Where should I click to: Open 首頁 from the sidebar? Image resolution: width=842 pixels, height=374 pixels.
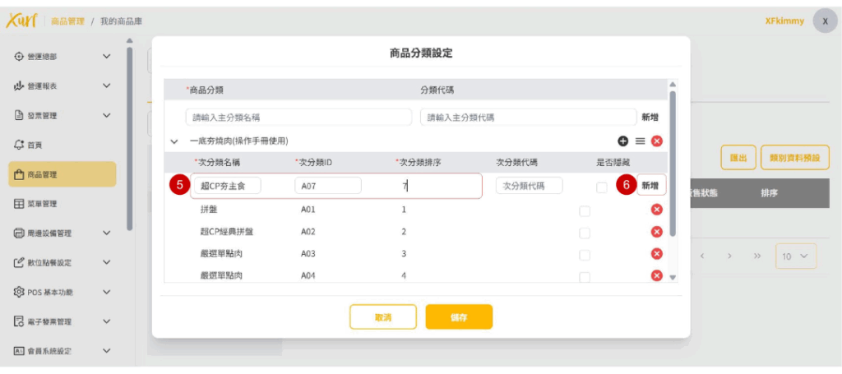[35, 145]
